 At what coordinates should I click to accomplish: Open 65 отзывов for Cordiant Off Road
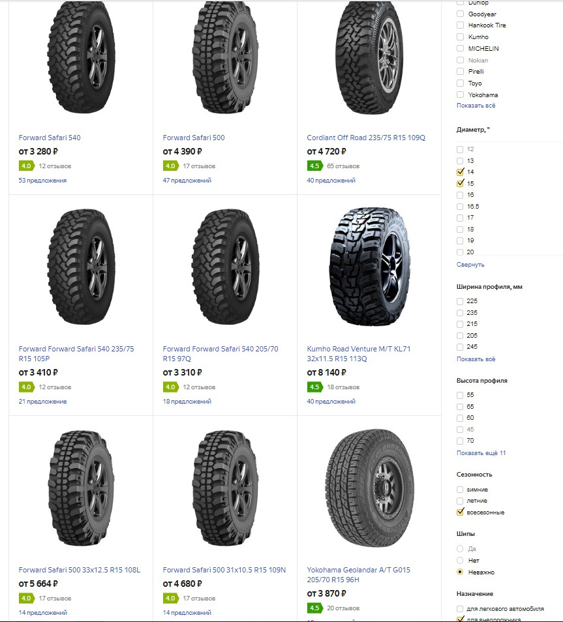click(x=343, y=166)
